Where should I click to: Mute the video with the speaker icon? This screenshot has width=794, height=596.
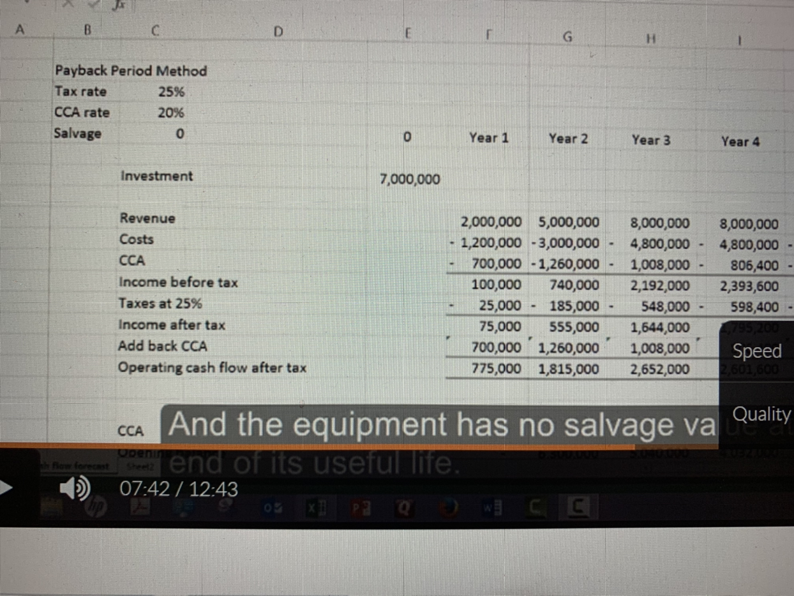pos(75,490)
